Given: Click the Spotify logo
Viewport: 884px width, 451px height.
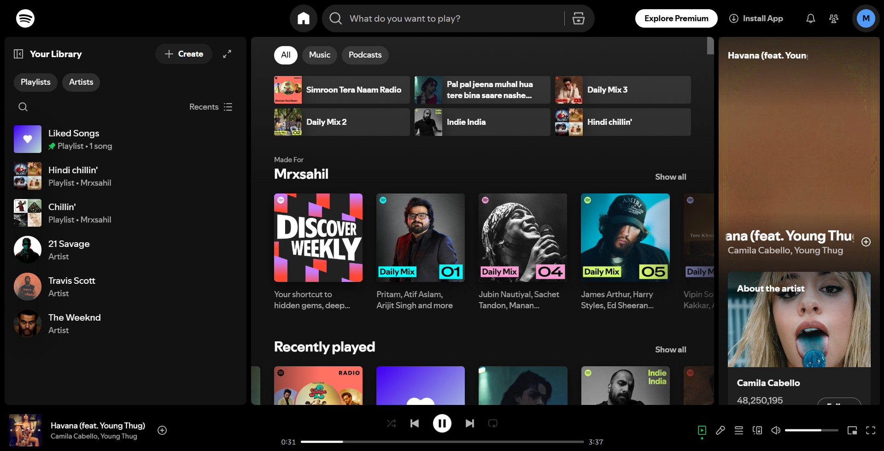Looking at the screenshot, I should tap(25, 18).
